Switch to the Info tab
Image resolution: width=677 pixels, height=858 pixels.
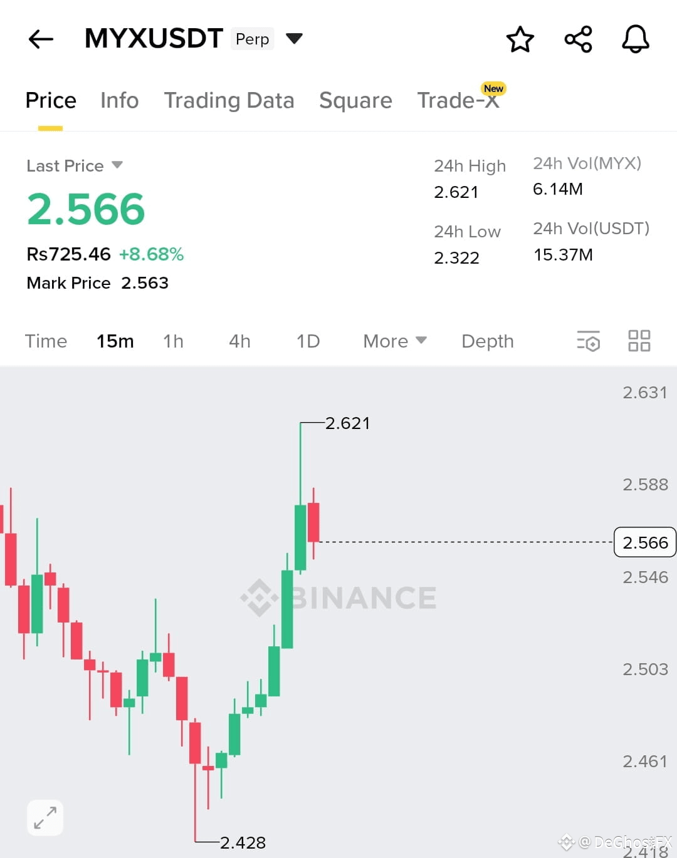coord(119,100)
